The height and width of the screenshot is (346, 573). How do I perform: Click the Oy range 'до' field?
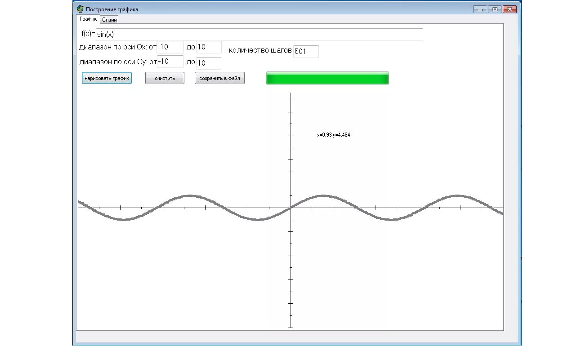(x=209, y=63)
